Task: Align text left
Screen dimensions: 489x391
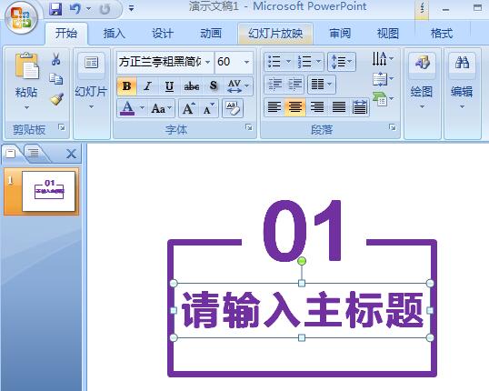Action: (x=274, y=107)
